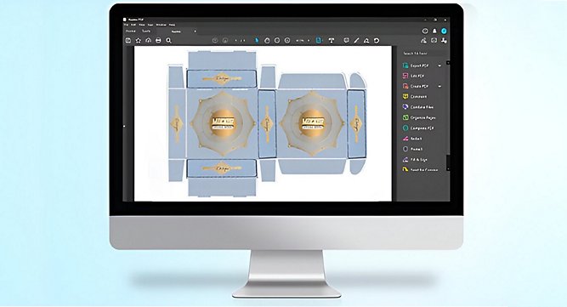Click the cloud upload icon
Viewport: 567px width, 307px height.
pos(148,41)
